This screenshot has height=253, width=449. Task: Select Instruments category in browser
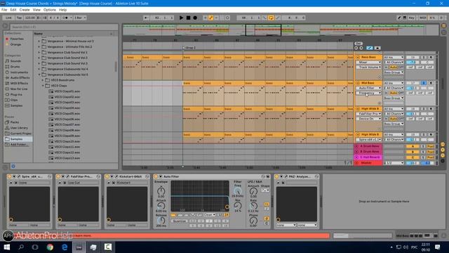coord(19,72)
